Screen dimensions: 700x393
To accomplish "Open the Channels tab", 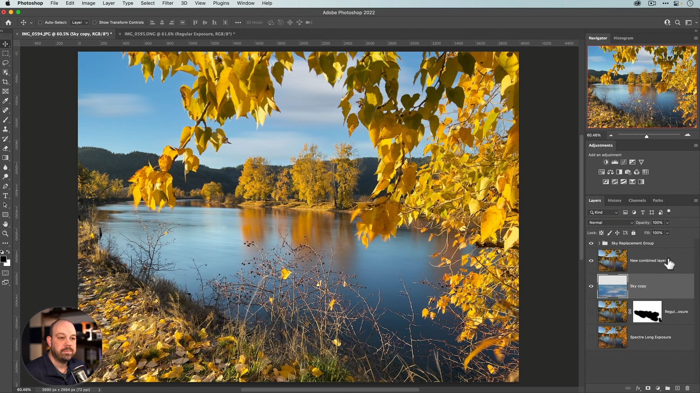I will point(637,200).
